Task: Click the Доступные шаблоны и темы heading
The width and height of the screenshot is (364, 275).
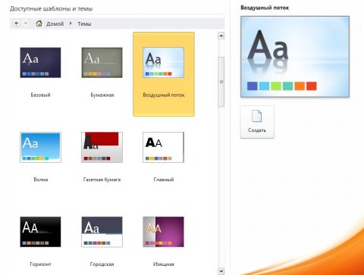Action: pos(52,9)
